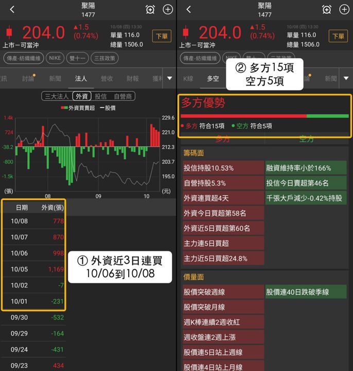Open price alert clock in right panel
Image resolution: width=353 pixels, height=371 pixels.
[x=327, y=9]
